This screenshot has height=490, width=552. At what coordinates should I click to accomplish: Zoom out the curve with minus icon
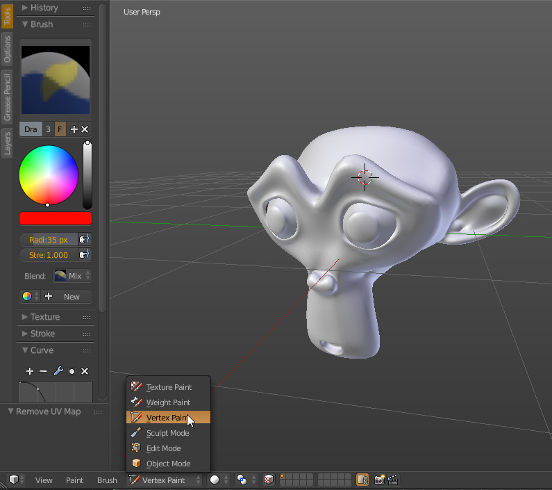coord(43,371)
